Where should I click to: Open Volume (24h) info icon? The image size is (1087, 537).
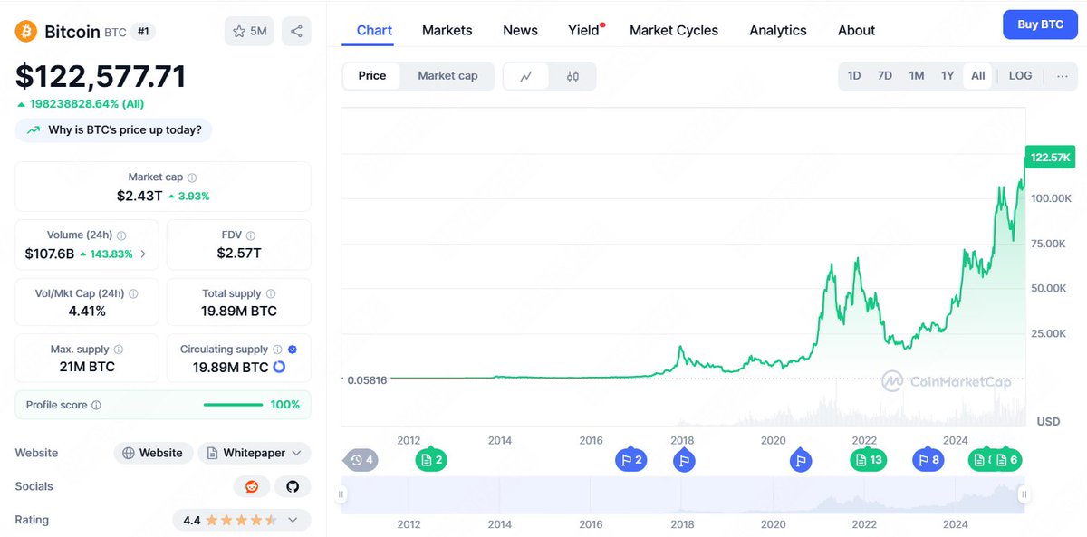tap(121, 235)
